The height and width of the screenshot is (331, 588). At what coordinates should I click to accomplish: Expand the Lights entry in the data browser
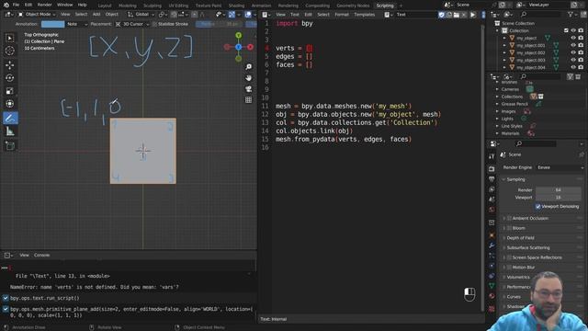coord(497,119)
